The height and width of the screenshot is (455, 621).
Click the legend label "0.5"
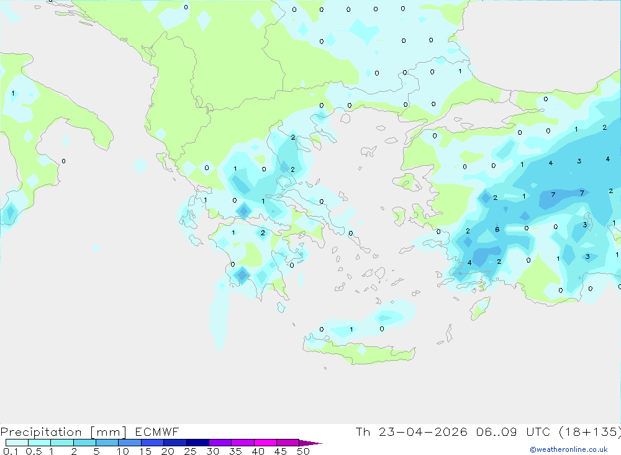tap(34, 451)
